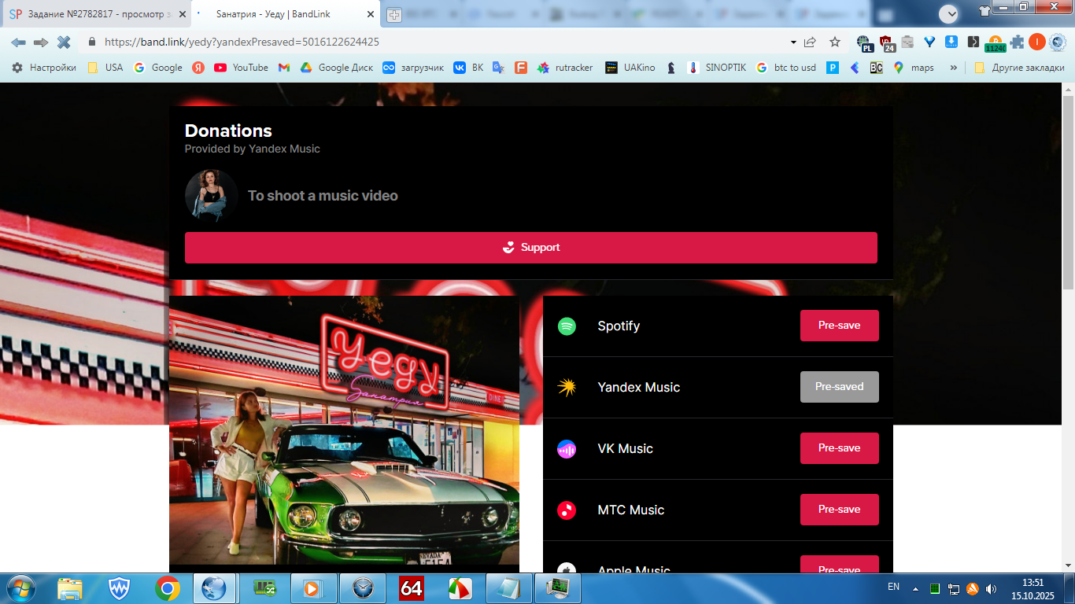Screen dimensions: 1075x604
Task: Share this page via the share icon
Action: 810,42
